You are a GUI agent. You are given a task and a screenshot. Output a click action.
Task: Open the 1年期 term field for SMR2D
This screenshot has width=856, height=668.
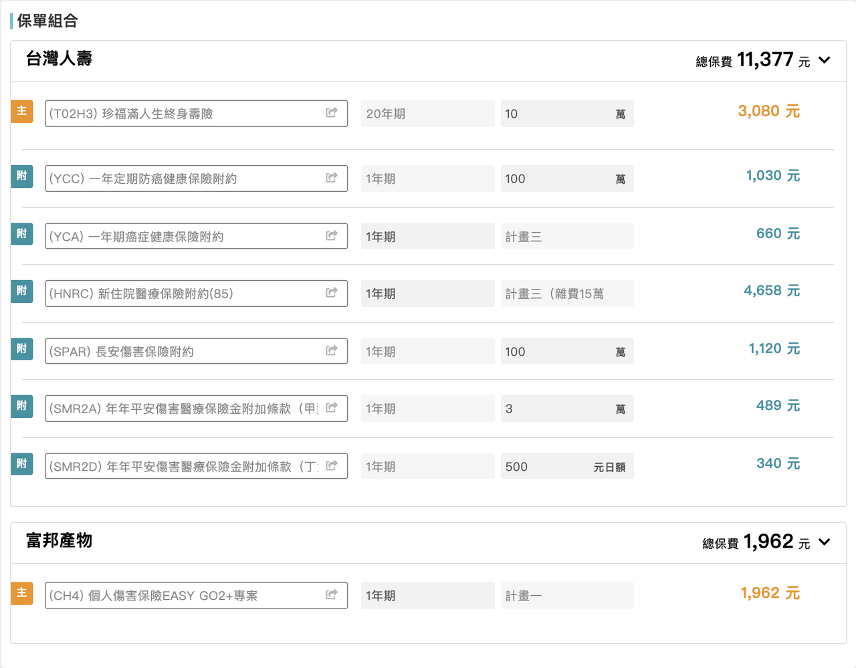tap(428, 466)
